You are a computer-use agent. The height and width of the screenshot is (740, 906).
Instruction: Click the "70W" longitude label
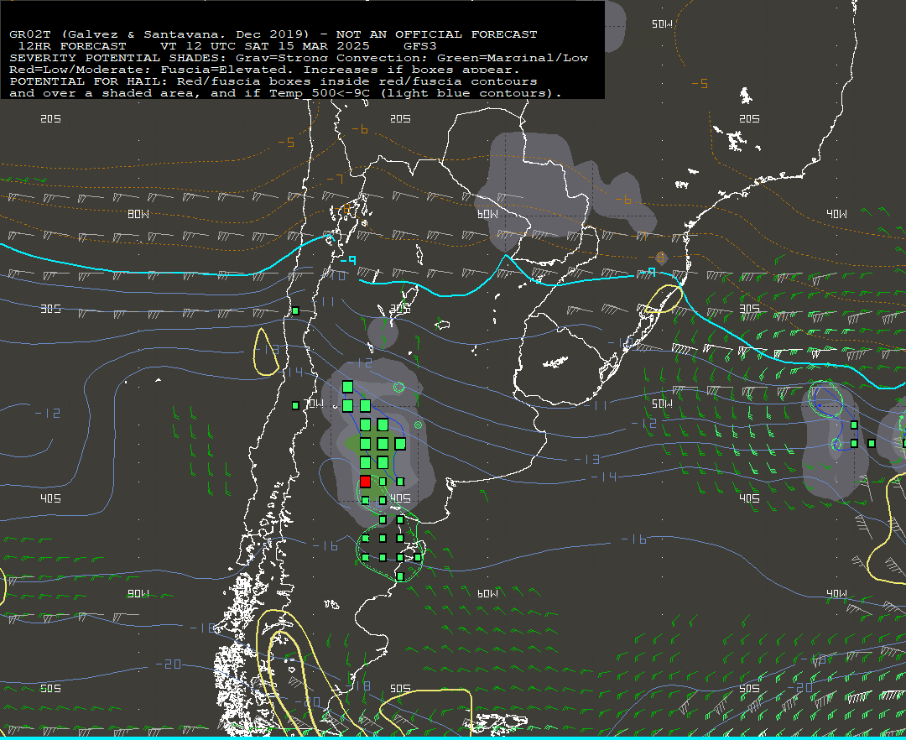click(314, 404)
